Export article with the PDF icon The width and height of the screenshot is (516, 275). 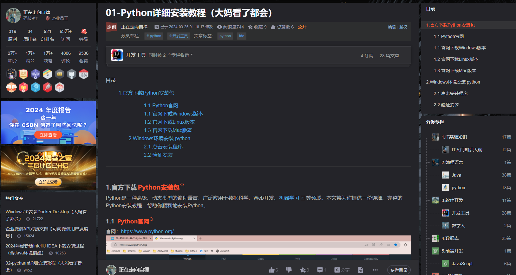pos(361,270)
